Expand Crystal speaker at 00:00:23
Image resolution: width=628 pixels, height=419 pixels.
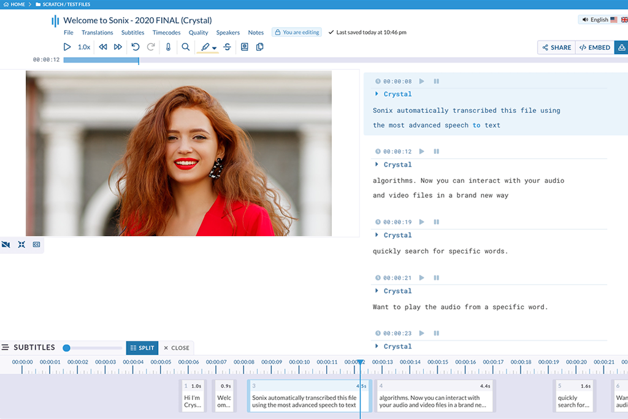coord(377,346)
